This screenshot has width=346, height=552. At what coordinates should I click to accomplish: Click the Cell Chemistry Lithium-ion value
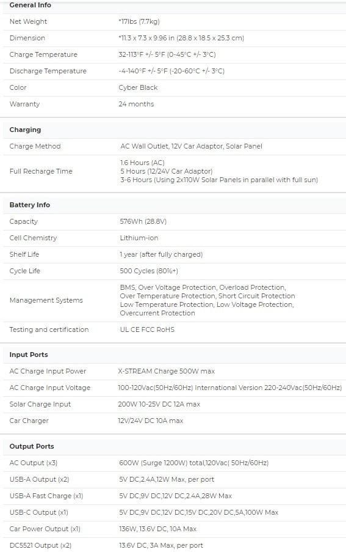(139, 238)
